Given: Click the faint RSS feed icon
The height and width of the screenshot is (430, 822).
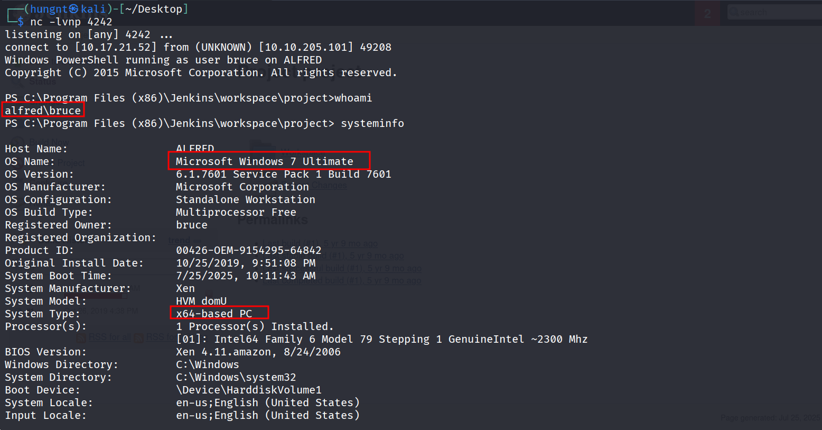Looking at the screenshot, I should coord(81,337).
